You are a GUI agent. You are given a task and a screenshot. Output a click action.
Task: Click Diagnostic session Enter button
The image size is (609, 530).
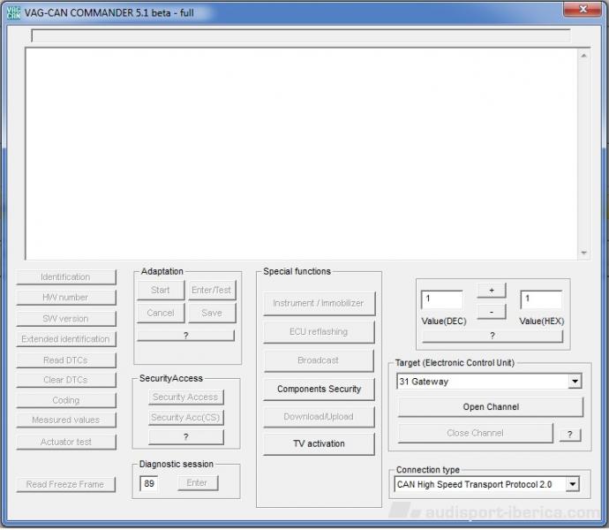tap(198, 483)
